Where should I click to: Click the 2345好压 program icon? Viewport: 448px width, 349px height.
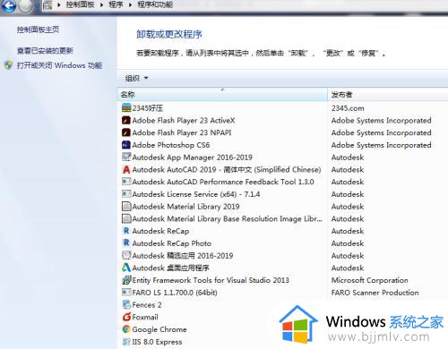pyautogui.click(x=126, y=107)
